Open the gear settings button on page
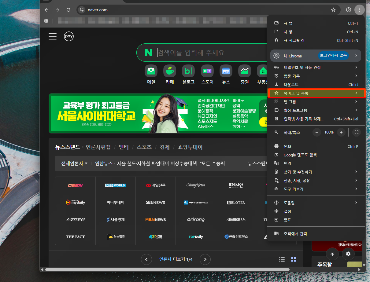The height and width of the screenshot is (282, 370). (348, 254)
